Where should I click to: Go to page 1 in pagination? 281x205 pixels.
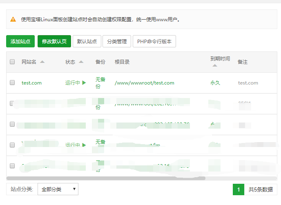pos(238,189)
